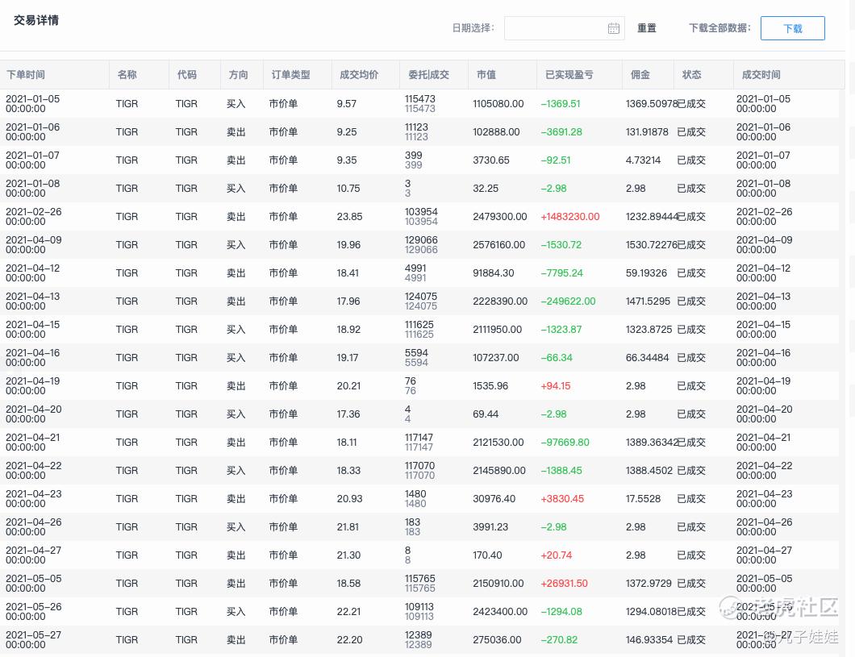Select realized profit +20.74
855x657 pixels.
pyautogui.click(x=557, y=555)
